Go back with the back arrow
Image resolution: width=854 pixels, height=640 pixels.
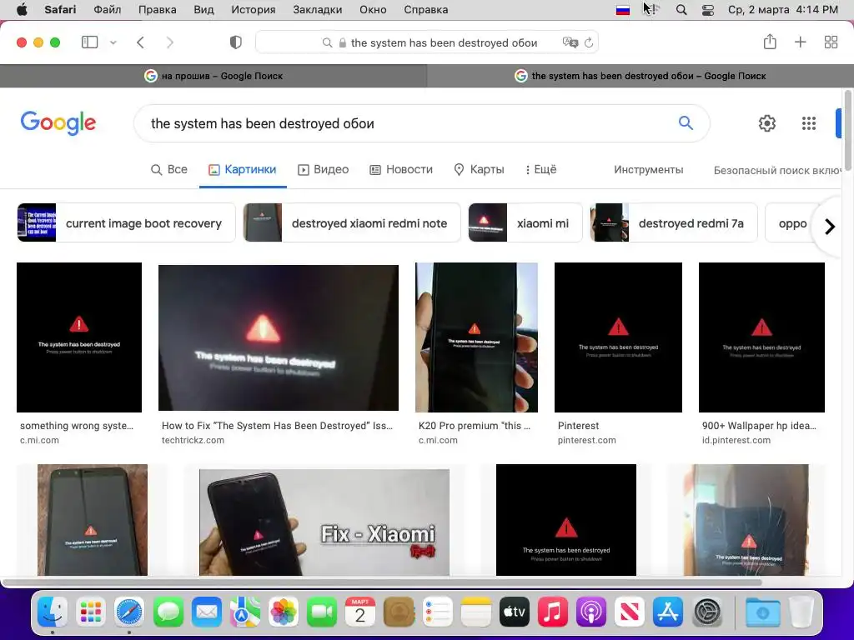140,42
